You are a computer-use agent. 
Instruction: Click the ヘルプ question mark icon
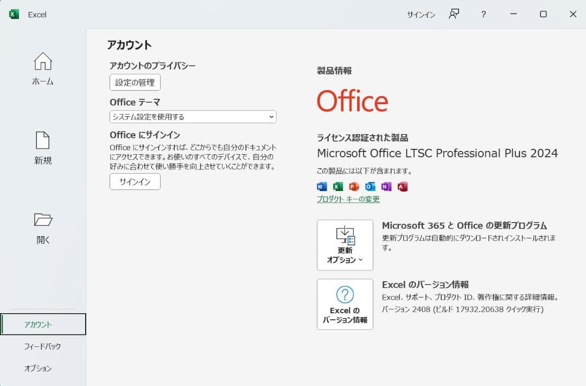[483, 15]
